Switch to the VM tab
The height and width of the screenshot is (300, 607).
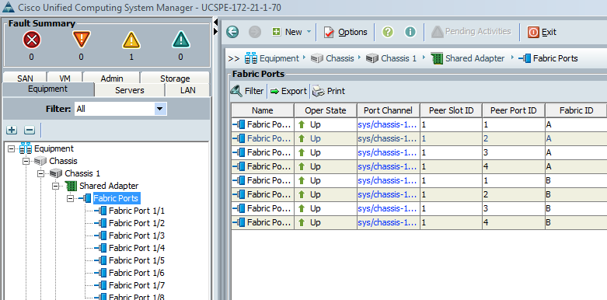pos(65,78)
